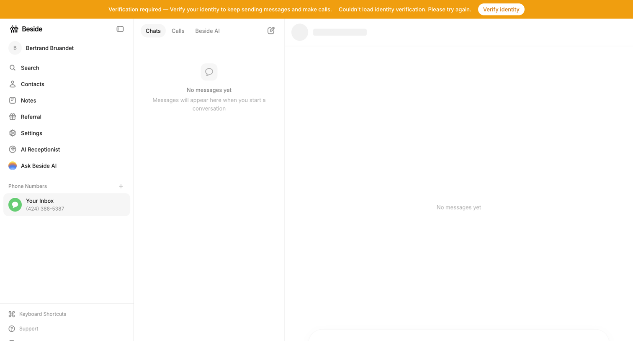Screen dimensions: 633x341
Task: Open Keyboard Shortcuts link
Action: [x=43, y=314]
